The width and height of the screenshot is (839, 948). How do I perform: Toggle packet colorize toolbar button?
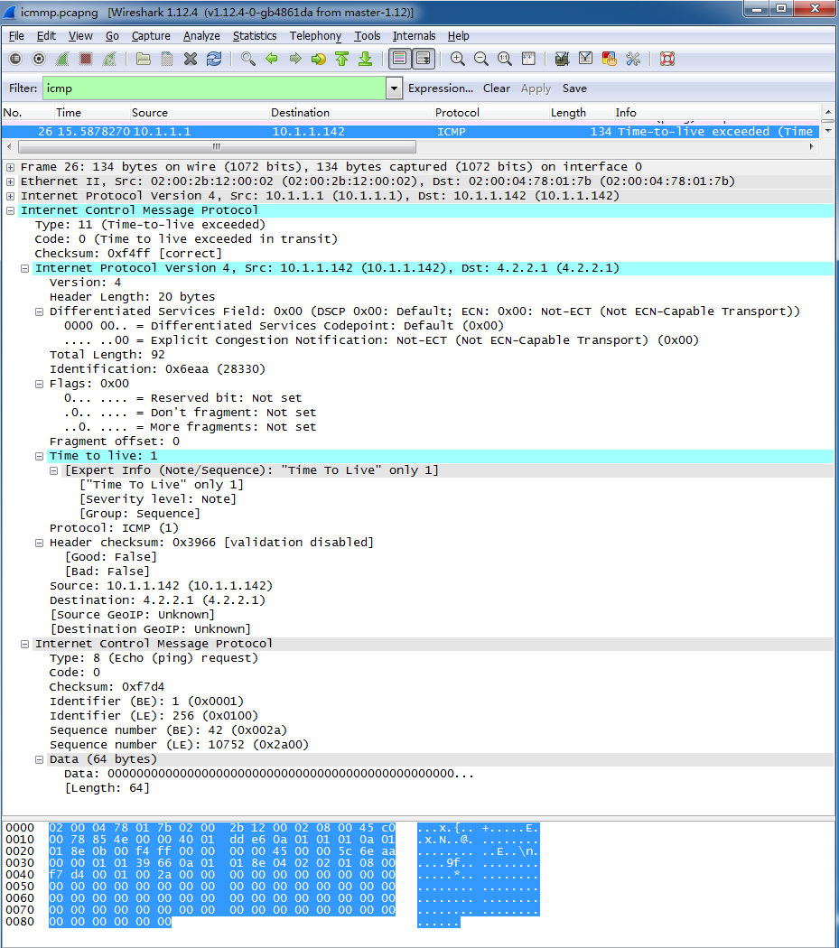coord(400,59)
